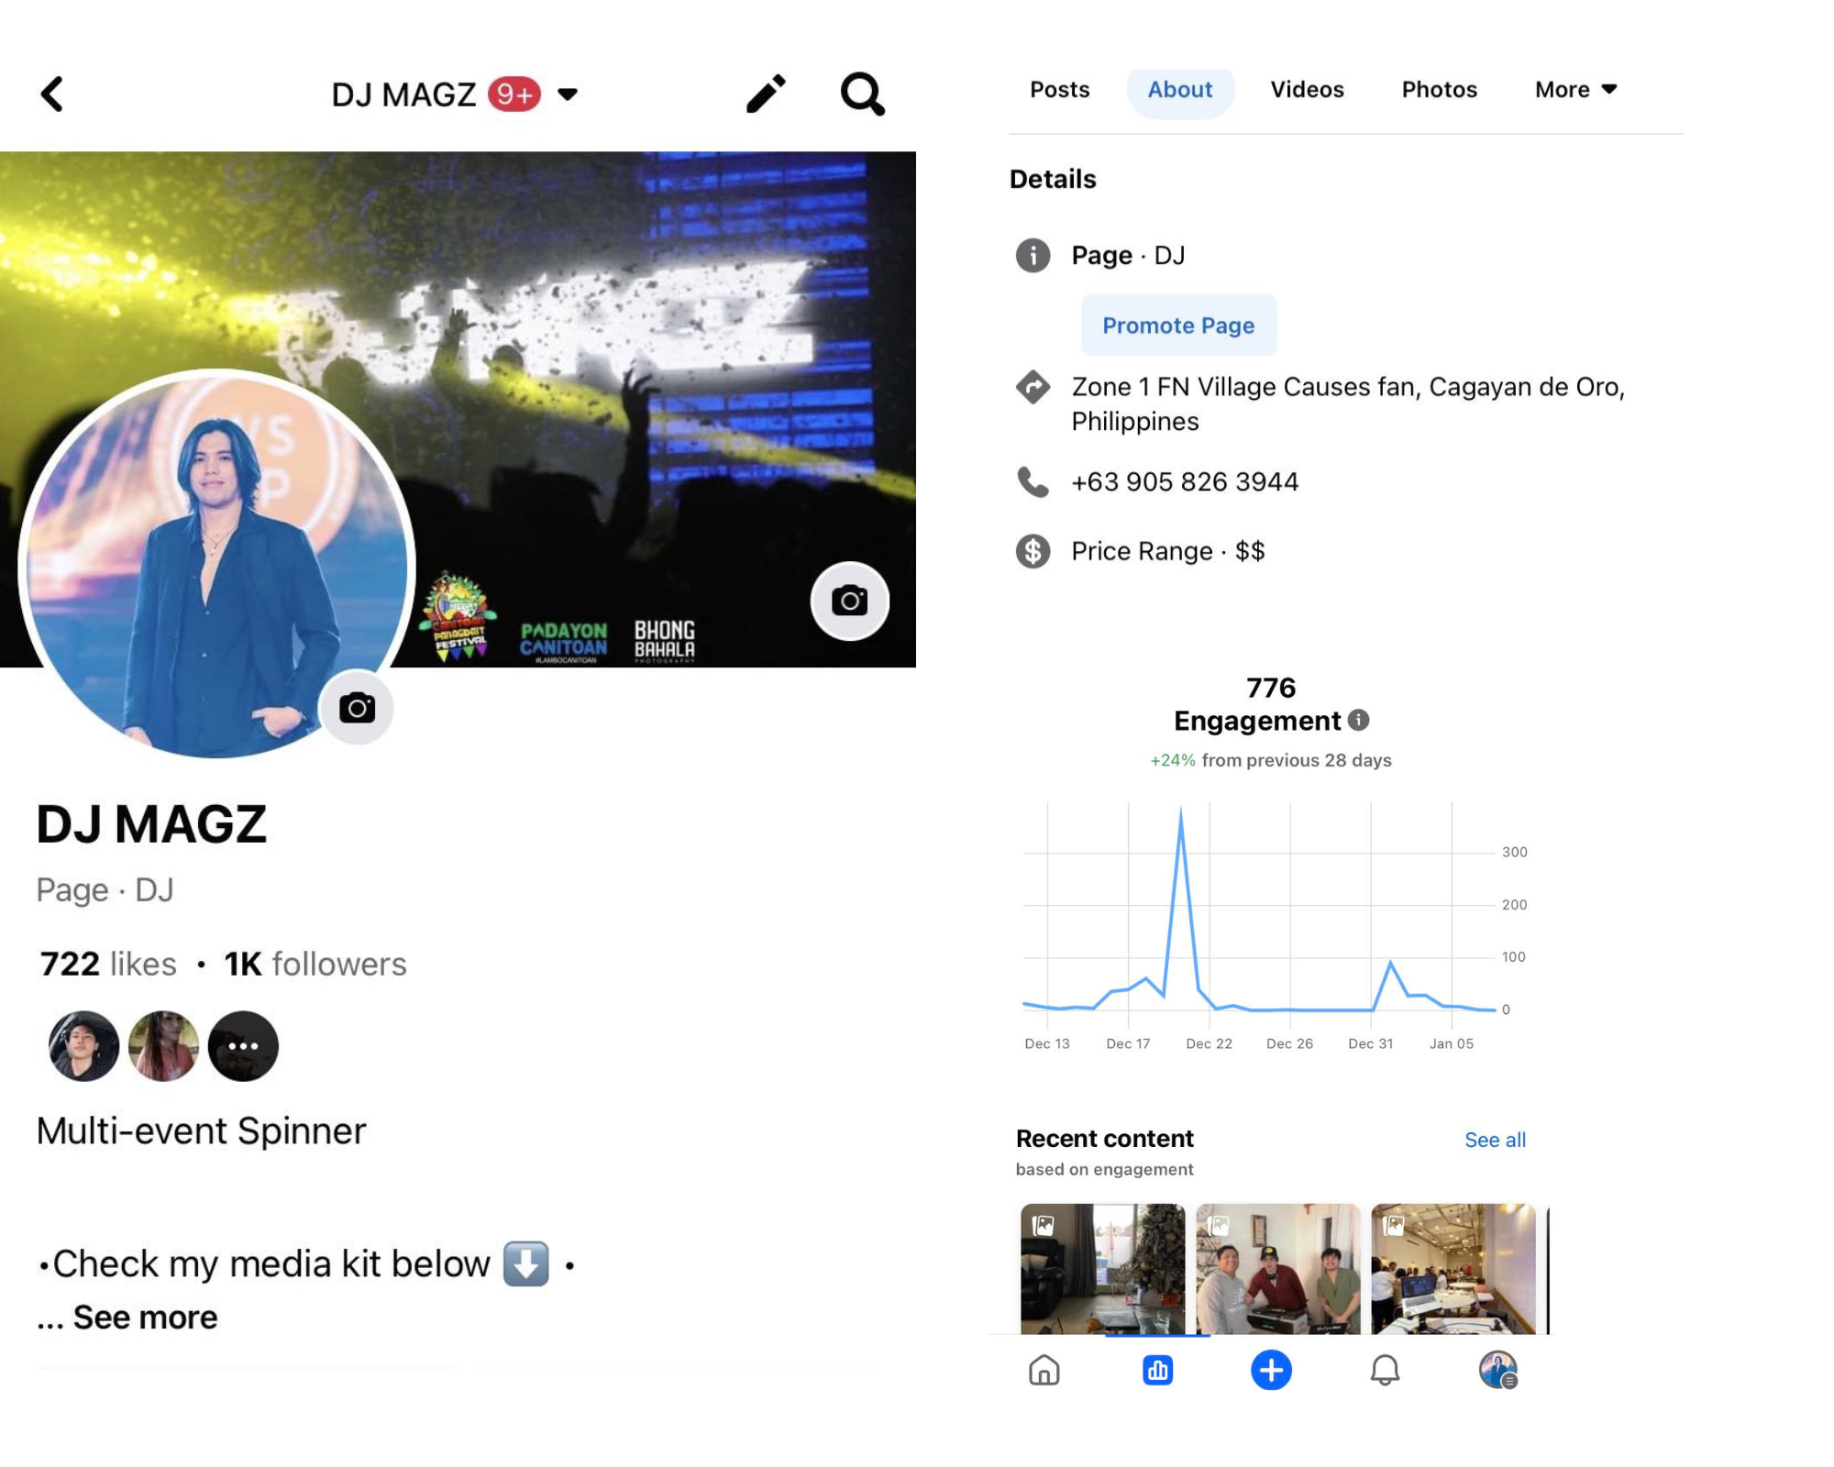
Task: Expand bio with See more
Action: 145,1318
